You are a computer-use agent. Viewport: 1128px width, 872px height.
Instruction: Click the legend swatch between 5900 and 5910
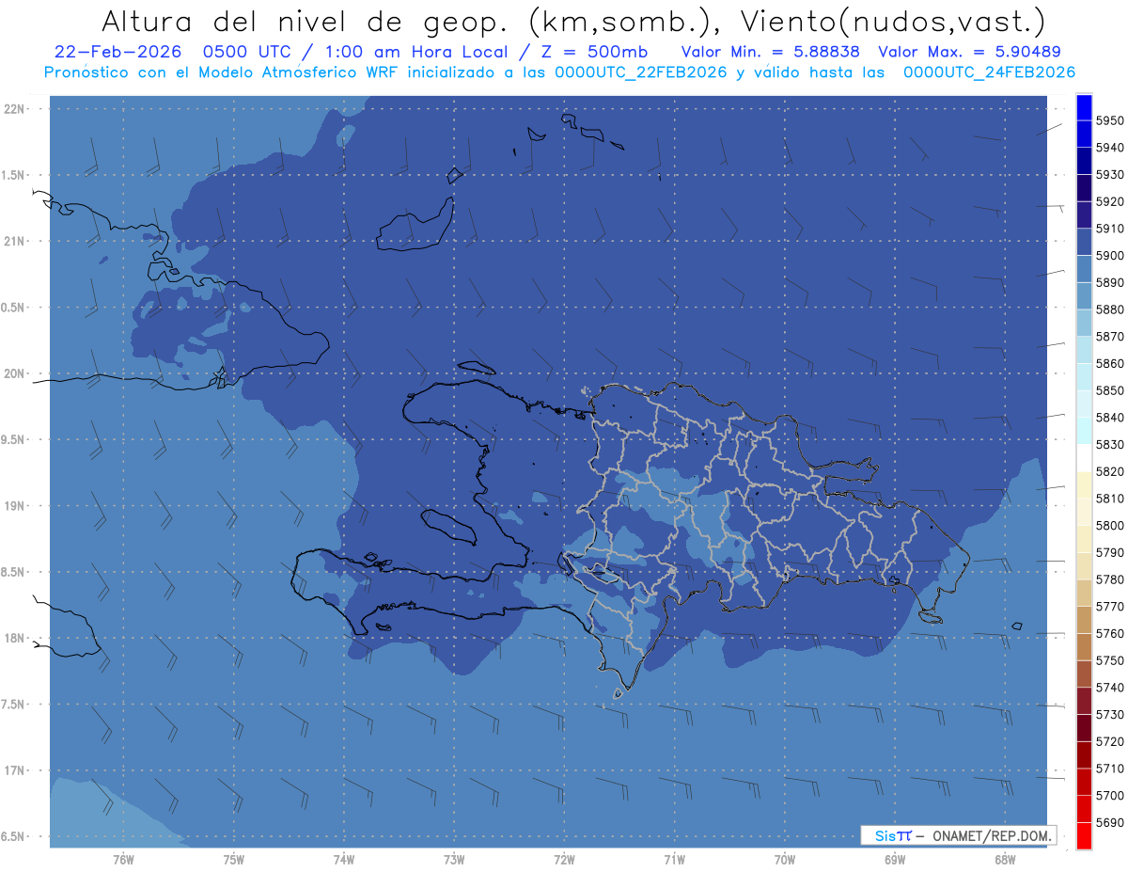1084,242
